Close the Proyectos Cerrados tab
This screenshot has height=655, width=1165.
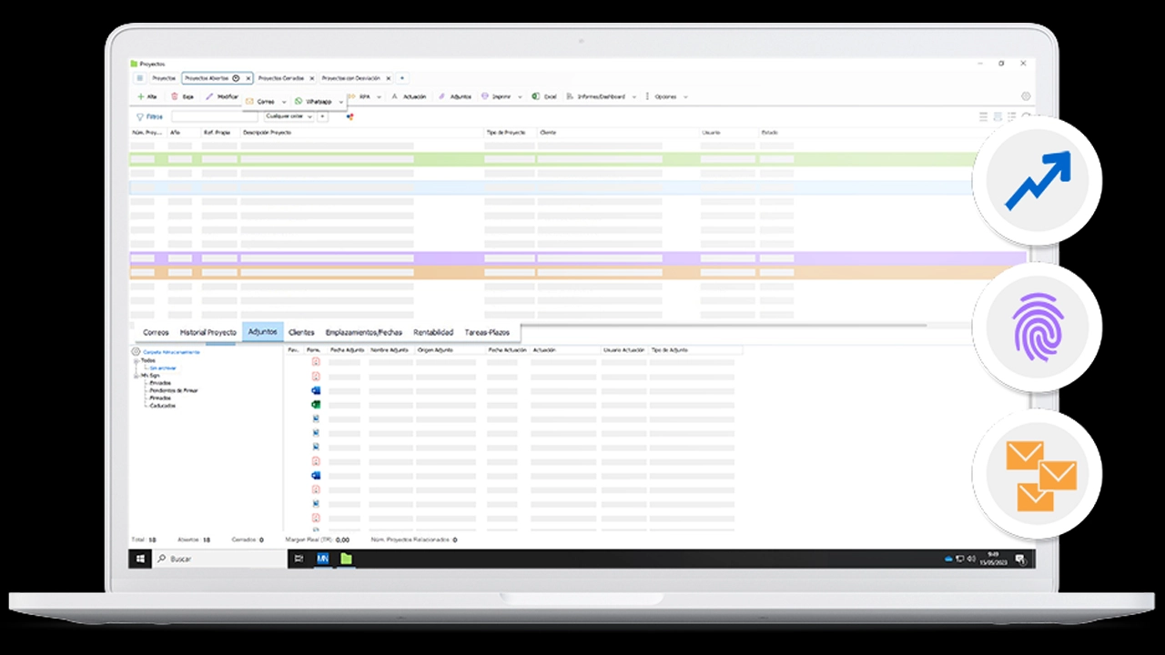click(x=311, y=78)
